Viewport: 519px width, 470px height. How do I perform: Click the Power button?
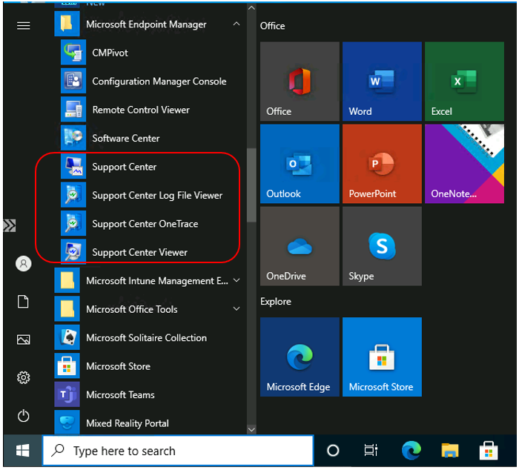click(x=24, y=416)
